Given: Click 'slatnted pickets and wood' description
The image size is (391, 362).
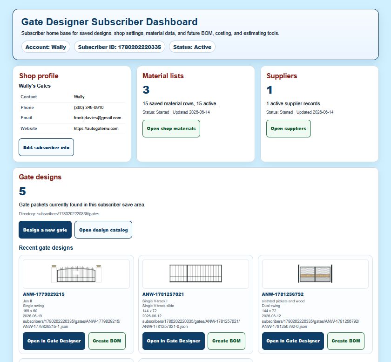Looking at the screenshot, I should (283, 301).
